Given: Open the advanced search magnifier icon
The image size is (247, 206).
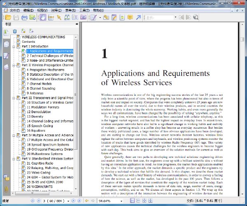Looking at the screenshot, I should coord(196,17).
